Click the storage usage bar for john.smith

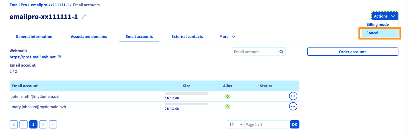(187, 94)
